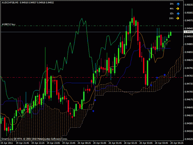Click the price scale label 0.94555

coord(189,131)
